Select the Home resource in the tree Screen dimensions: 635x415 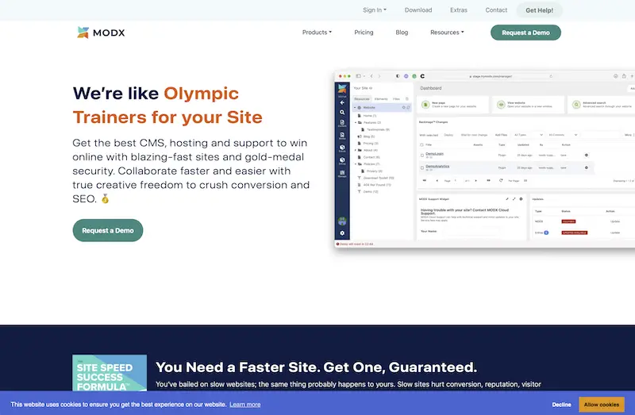click(x=370, y=115)
